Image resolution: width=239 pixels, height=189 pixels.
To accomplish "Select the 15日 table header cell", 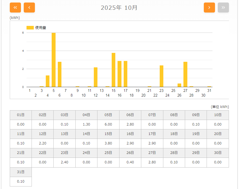I will click(x=108, y=134).
